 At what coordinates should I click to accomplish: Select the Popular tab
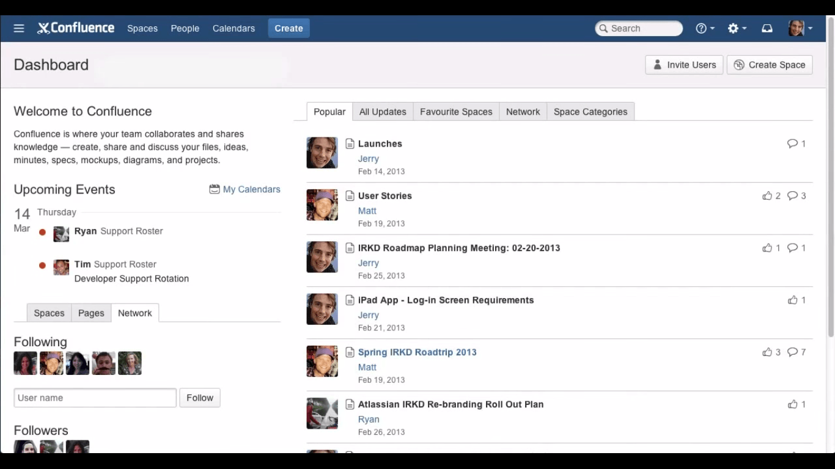[x=329, y=112]
